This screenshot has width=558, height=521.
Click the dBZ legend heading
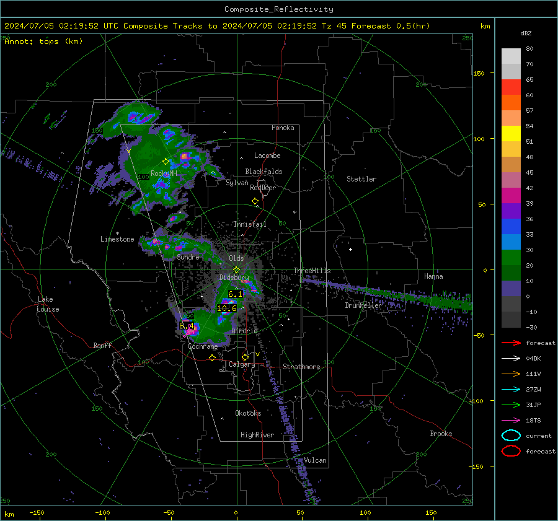coord(526,33)
